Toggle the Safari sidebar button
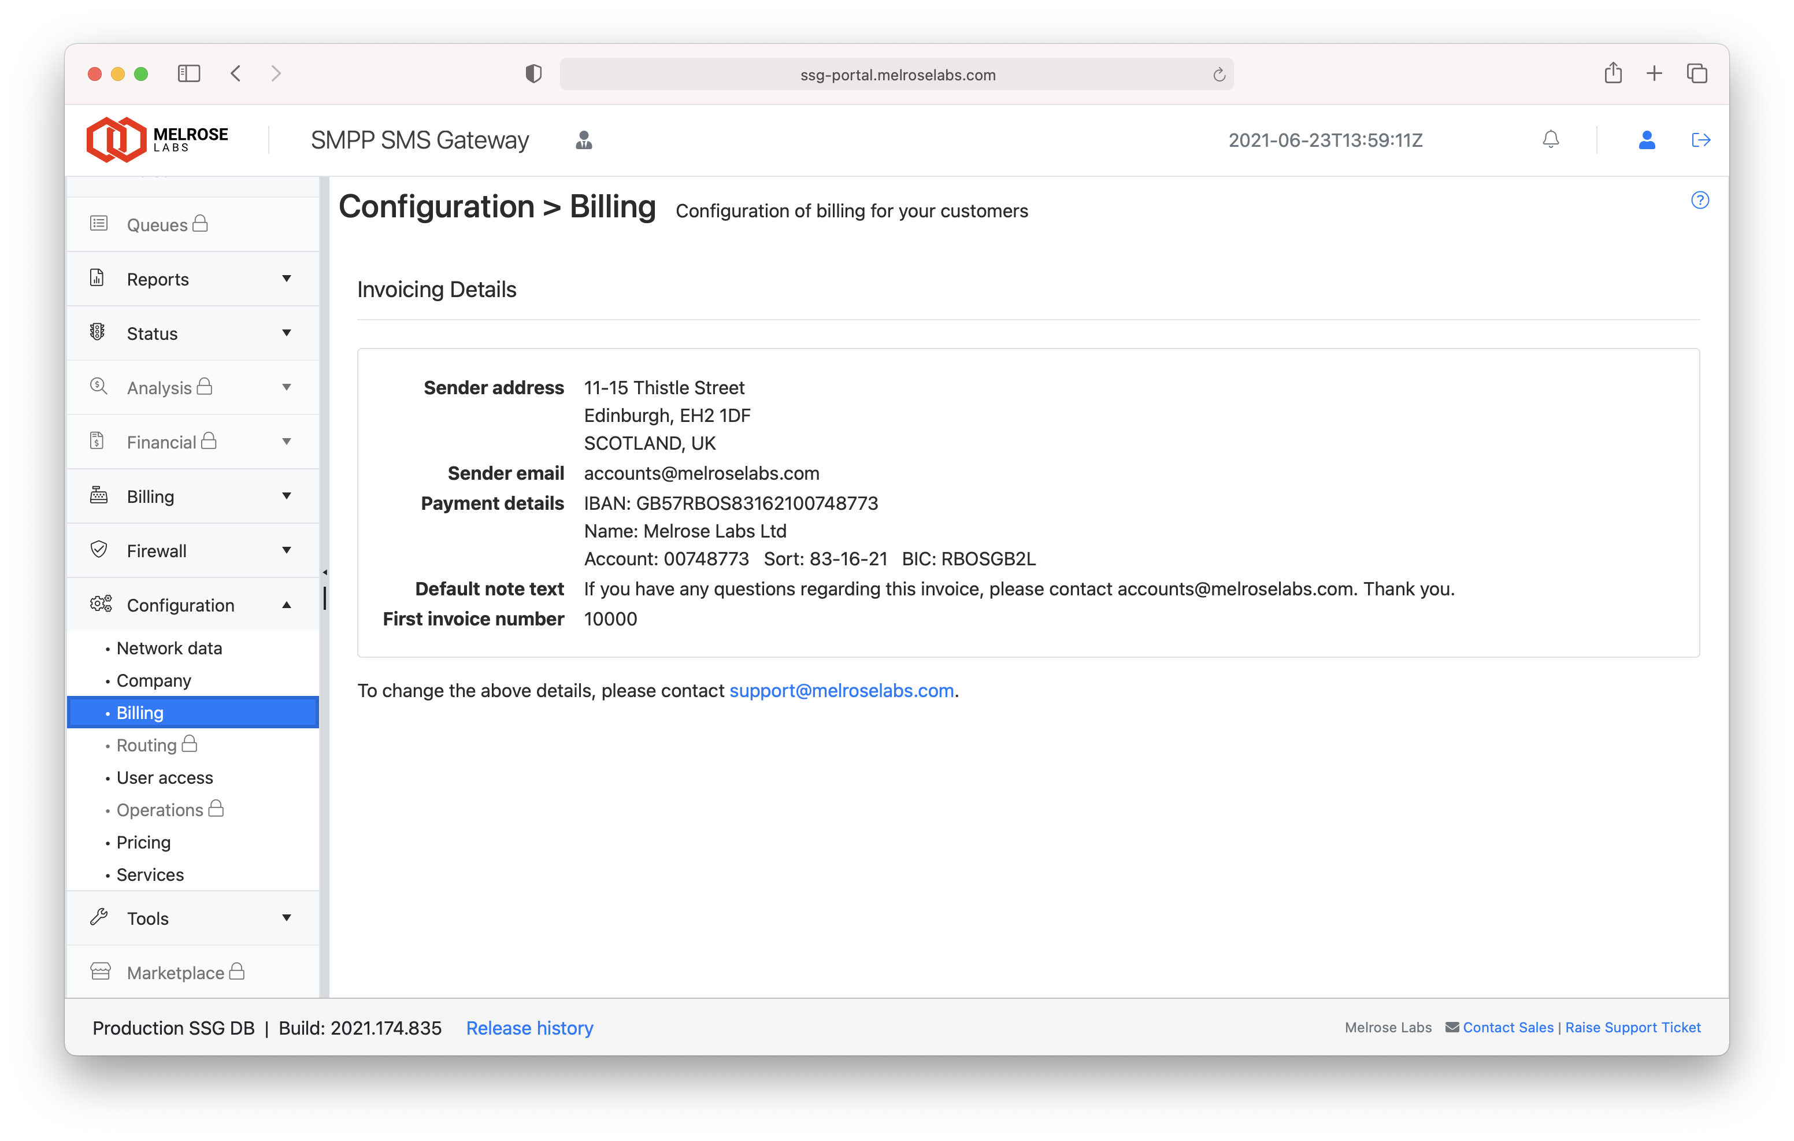Viewport: 1794px width, 1141px height. (188, 74)
